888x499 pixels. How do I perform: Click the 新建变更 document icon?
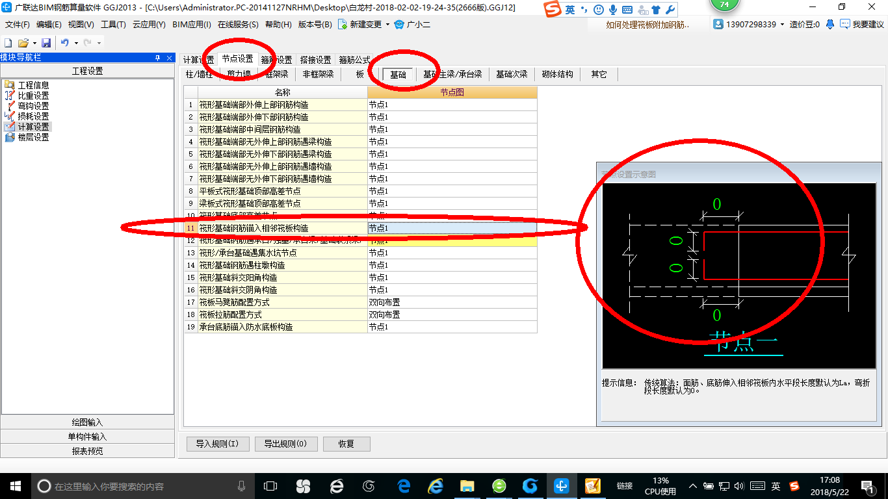[342, 25]
